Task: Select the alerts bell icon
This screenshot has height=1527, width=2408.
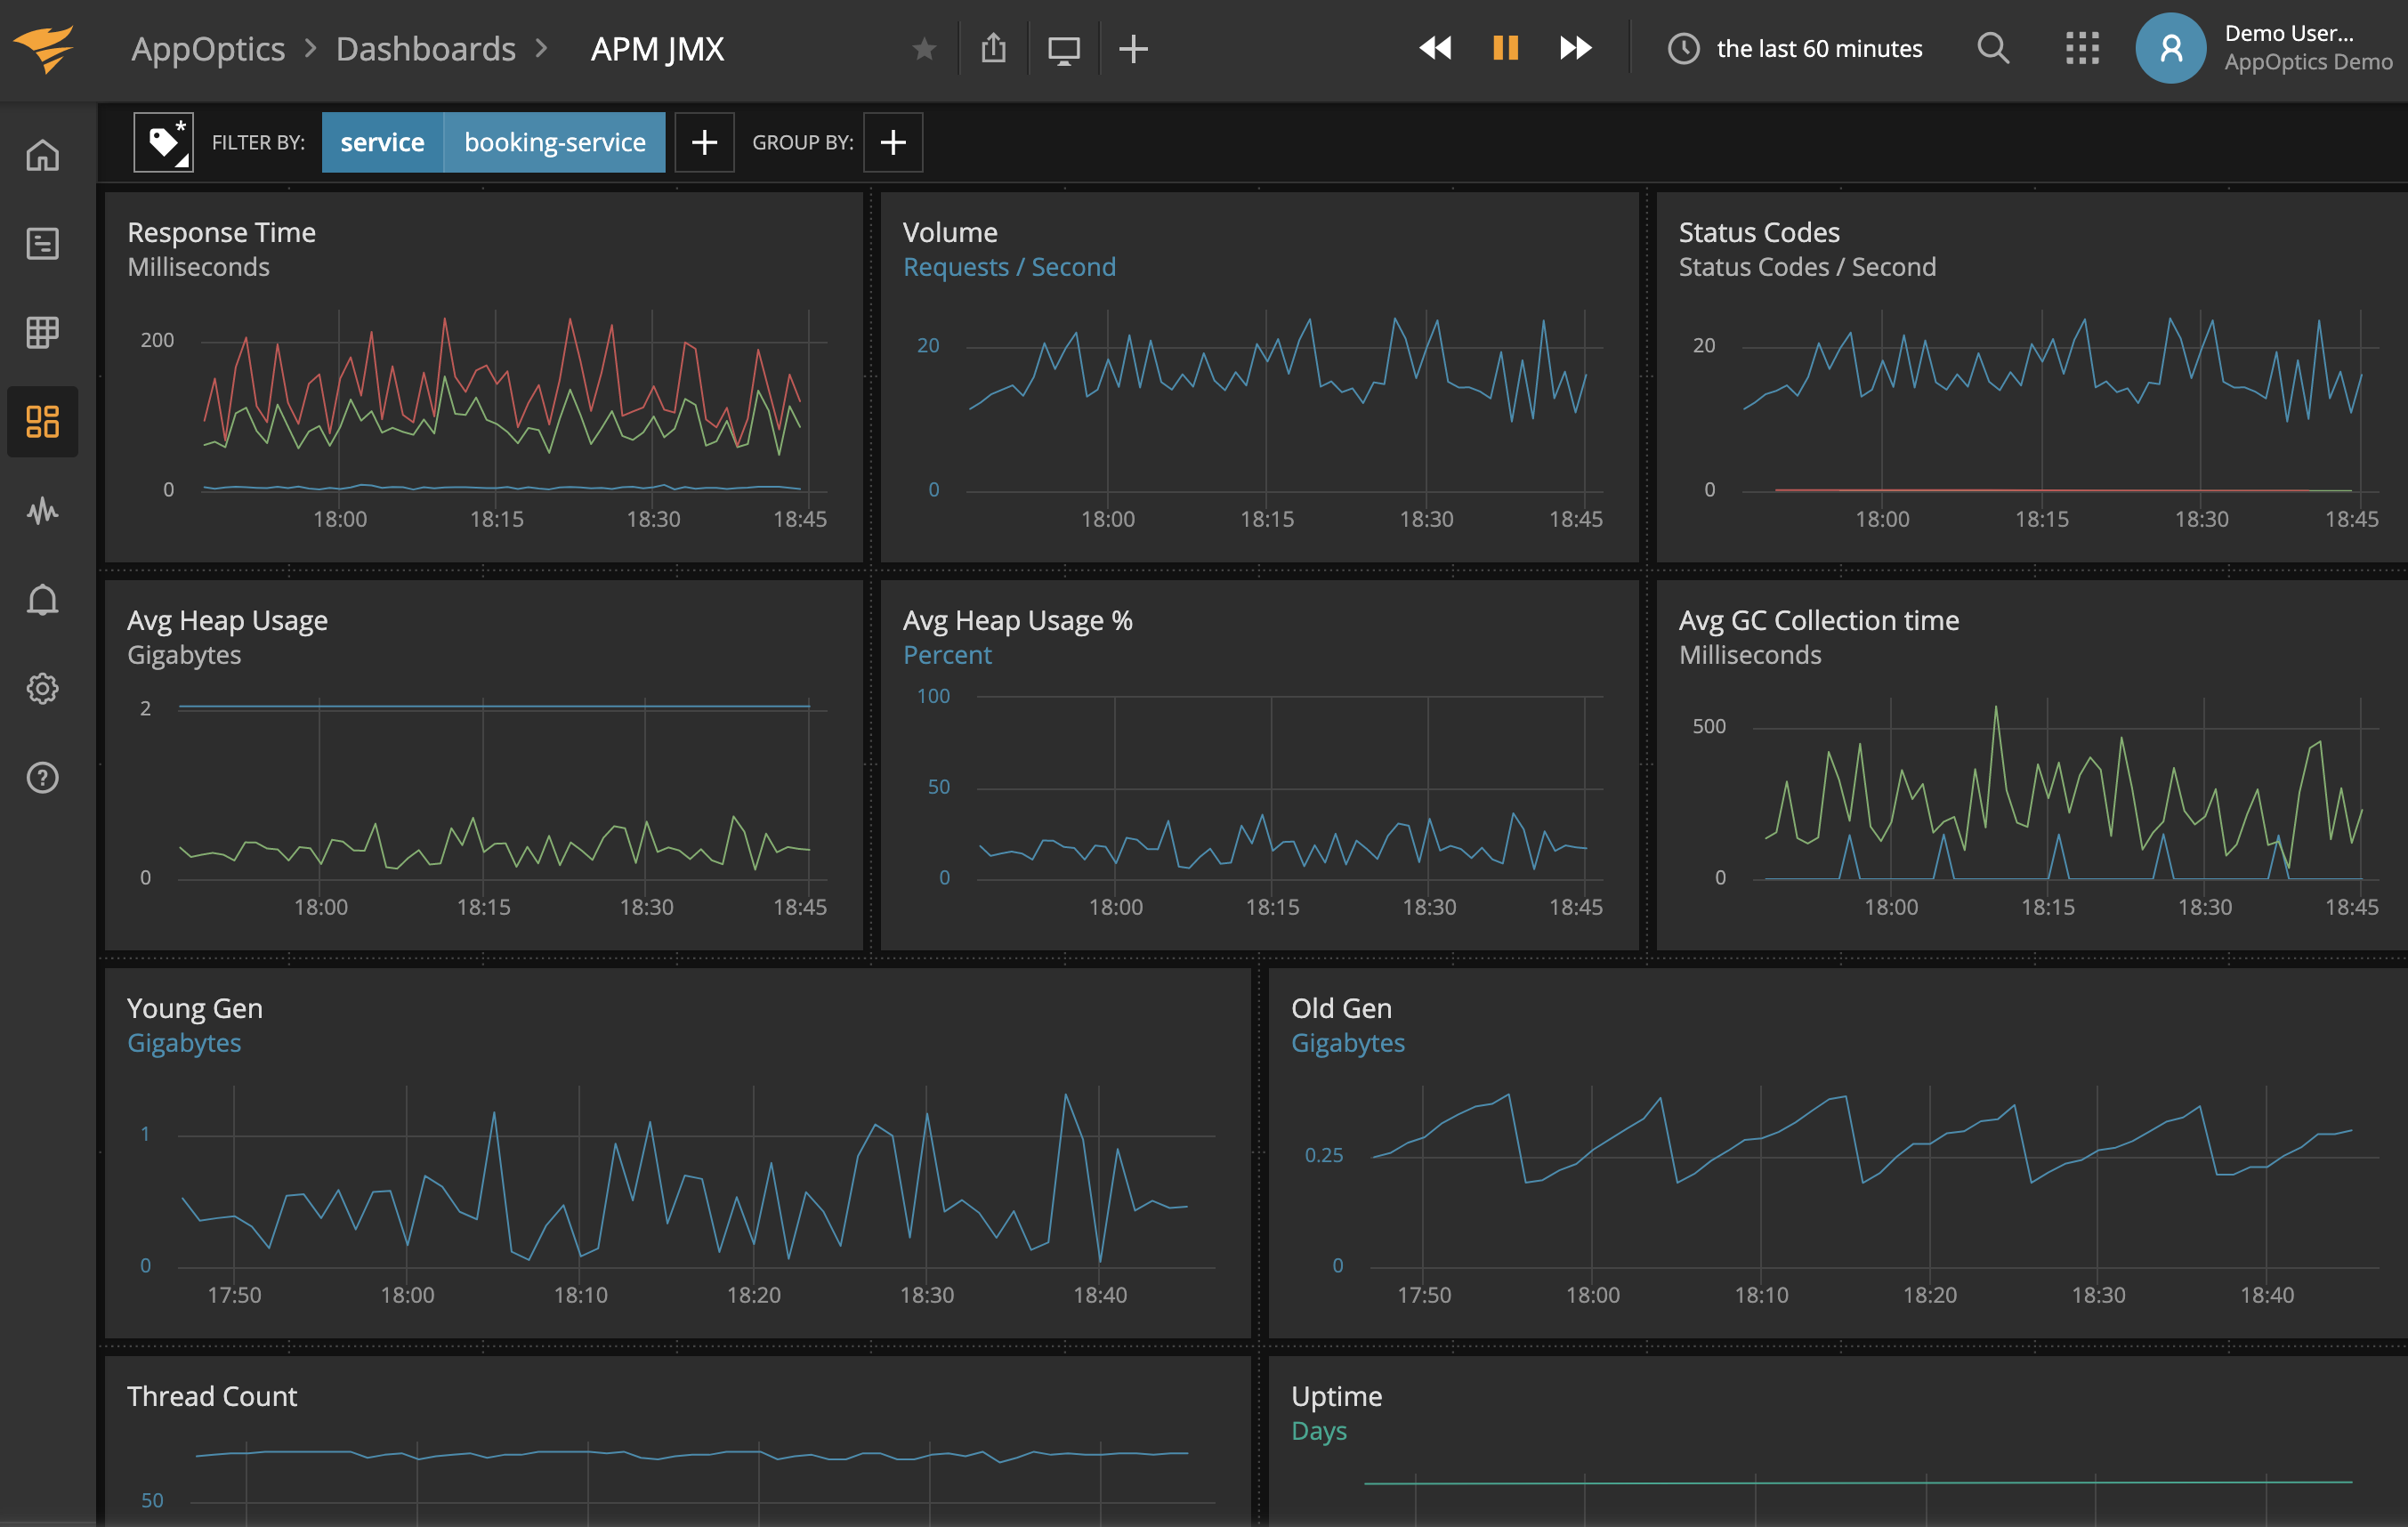Action: [x=42, y=597]
